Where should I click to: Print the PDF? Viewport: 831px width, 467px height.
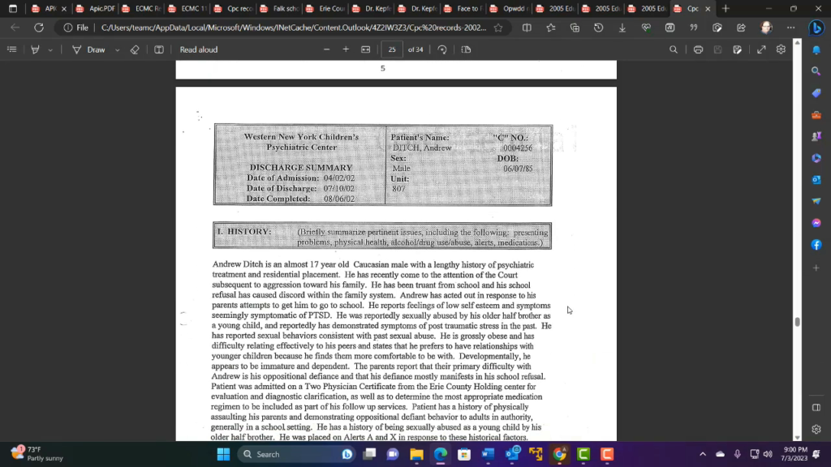698,49
